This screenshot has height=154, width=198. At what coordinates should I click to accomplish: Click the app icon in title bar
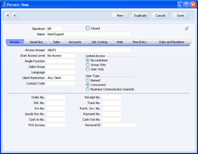(x=4, y=5)
